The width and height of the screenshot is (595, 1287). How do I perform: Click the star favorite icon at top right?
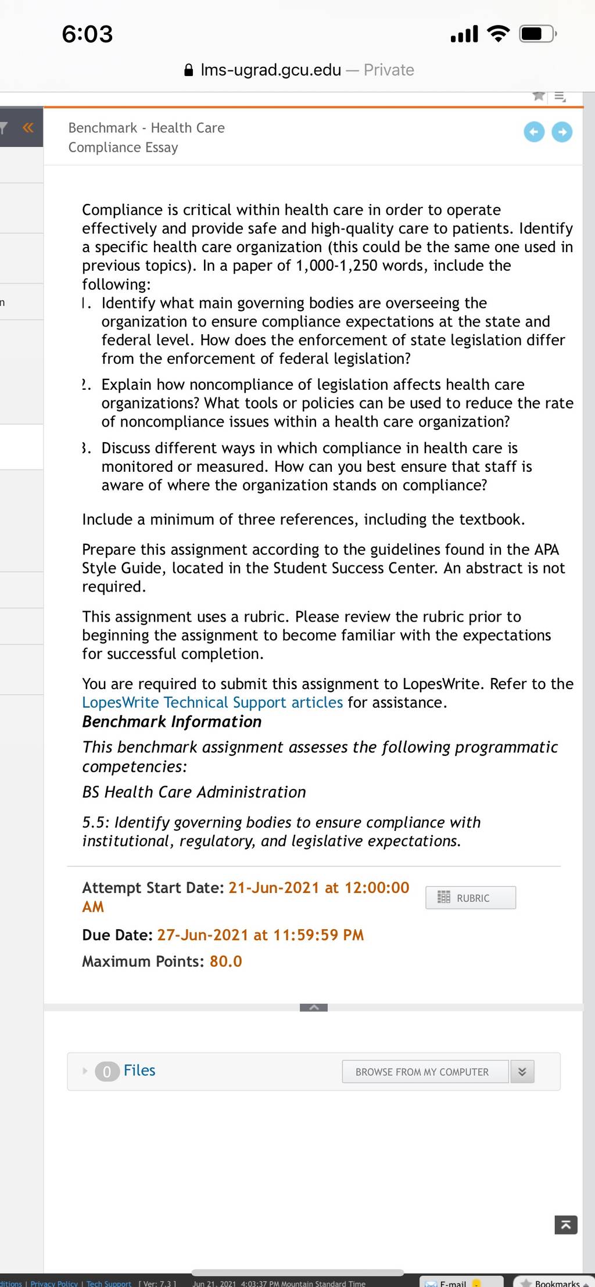pos(539,96)
